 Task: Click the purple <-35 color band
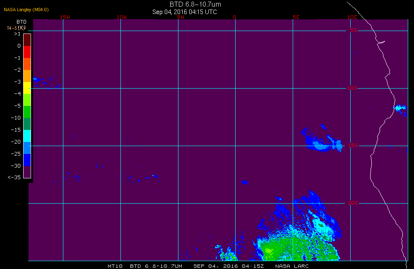tap(27, 172)
